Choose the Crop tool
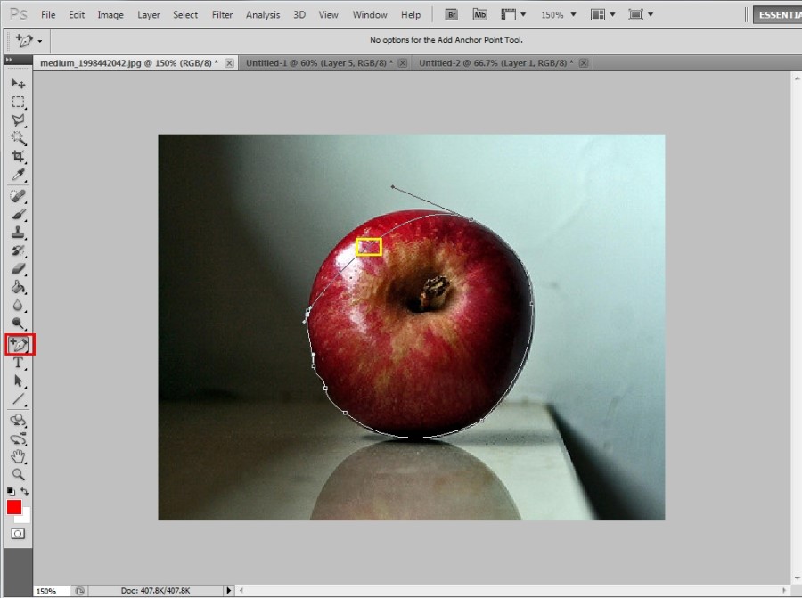Screen dimensions: 802x598 [x=18, y=157]
